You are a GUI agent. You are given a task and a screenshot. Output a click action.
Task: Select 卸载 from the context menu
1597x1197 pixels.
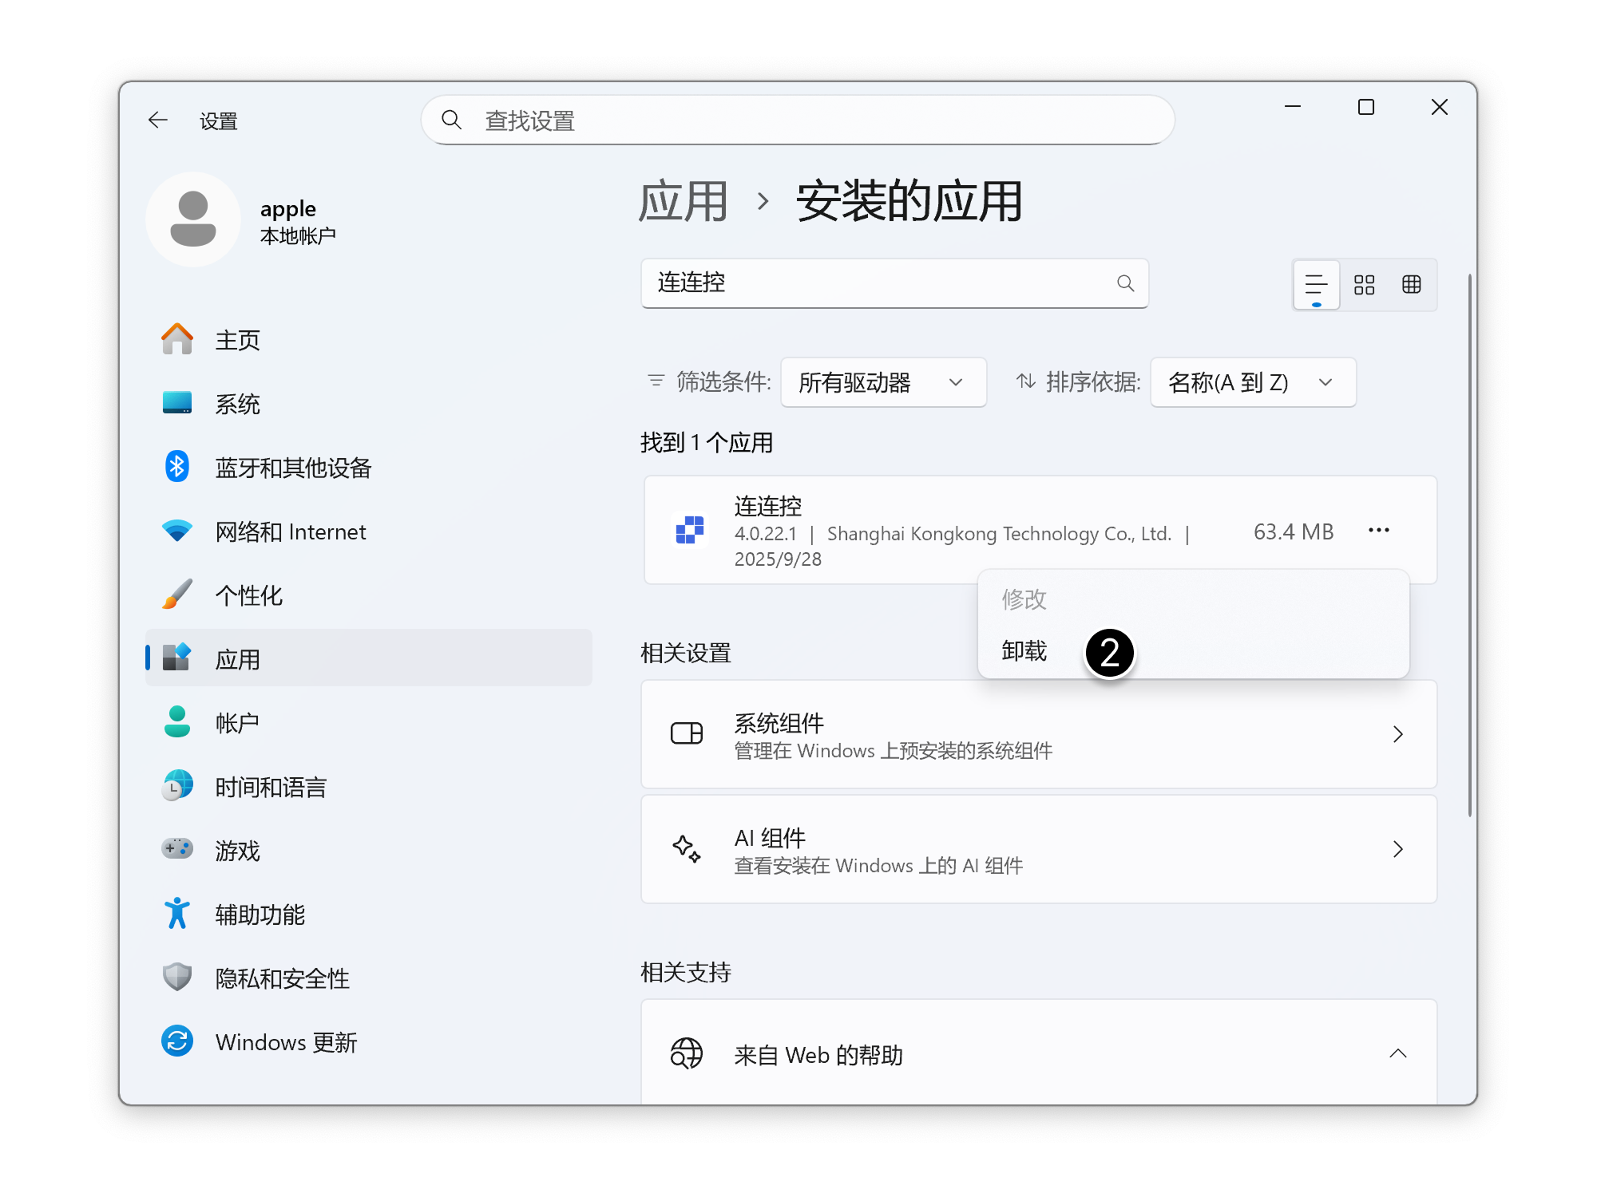coord(1024,650)
